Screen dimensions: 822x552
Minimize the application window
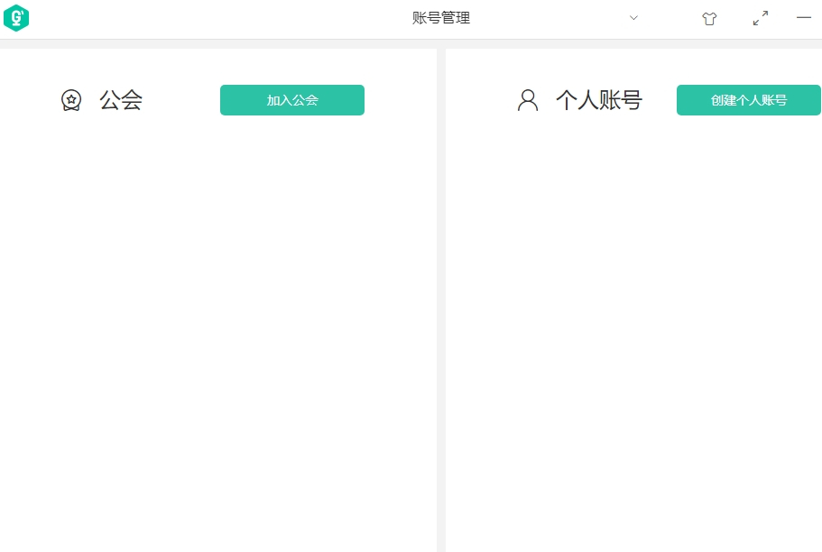(803, 18)
